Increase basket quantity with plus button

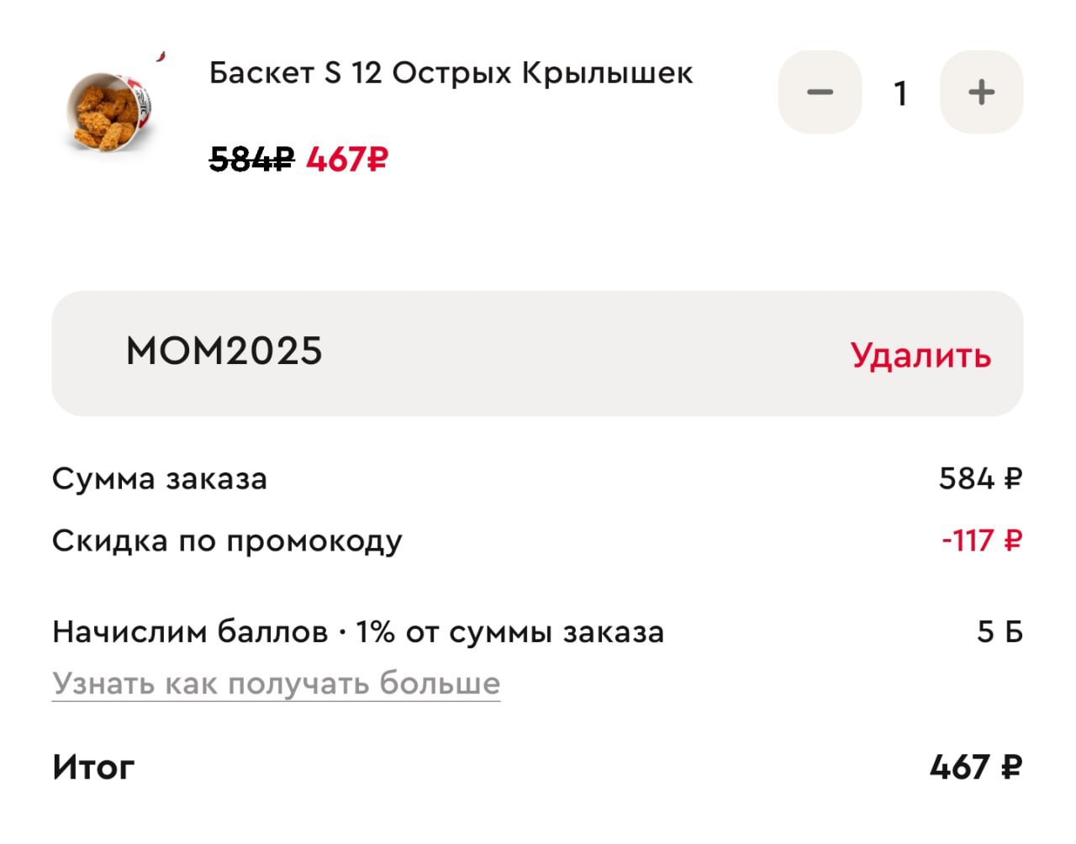point(981,92)
